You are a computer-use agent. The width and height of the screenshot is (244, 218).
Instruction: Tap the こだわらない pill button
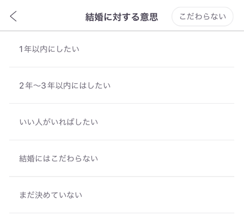[x=202, y=16]
